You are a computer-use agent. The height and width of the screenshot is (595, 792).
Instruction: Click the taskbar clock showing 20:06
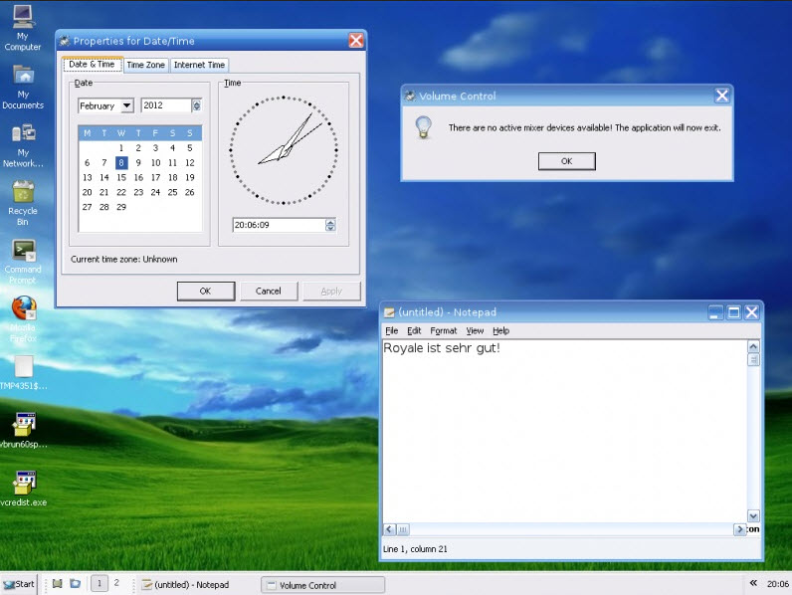click(x=777, y=584)
